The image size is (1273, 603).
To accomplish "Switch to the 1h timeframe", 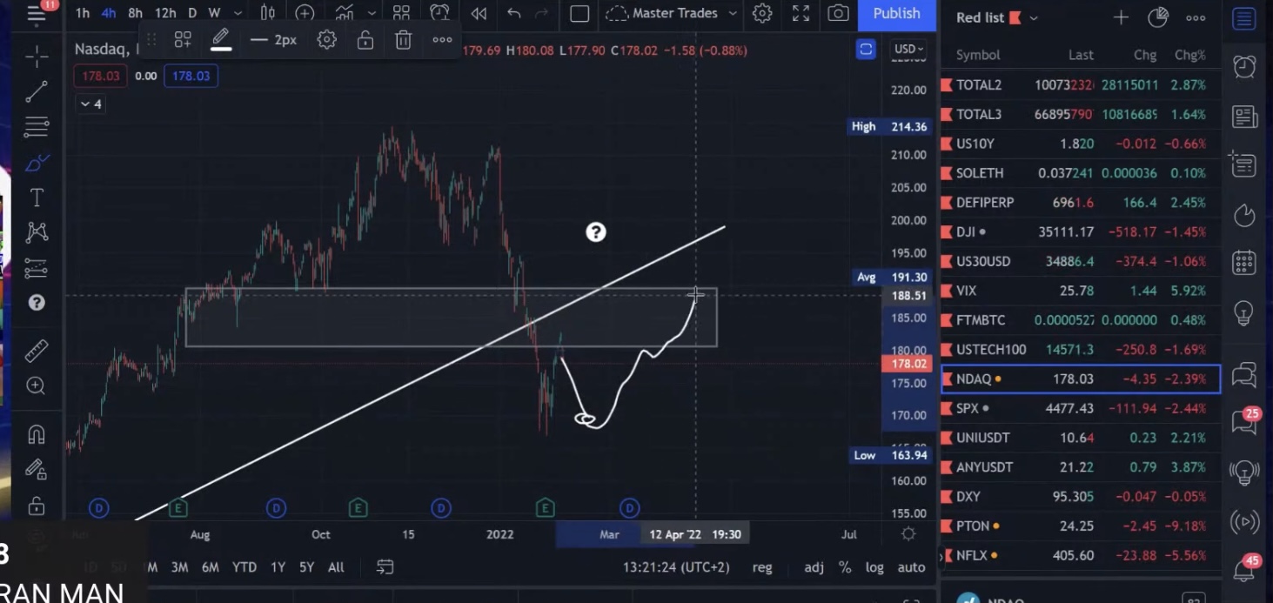I will point(82,13).
